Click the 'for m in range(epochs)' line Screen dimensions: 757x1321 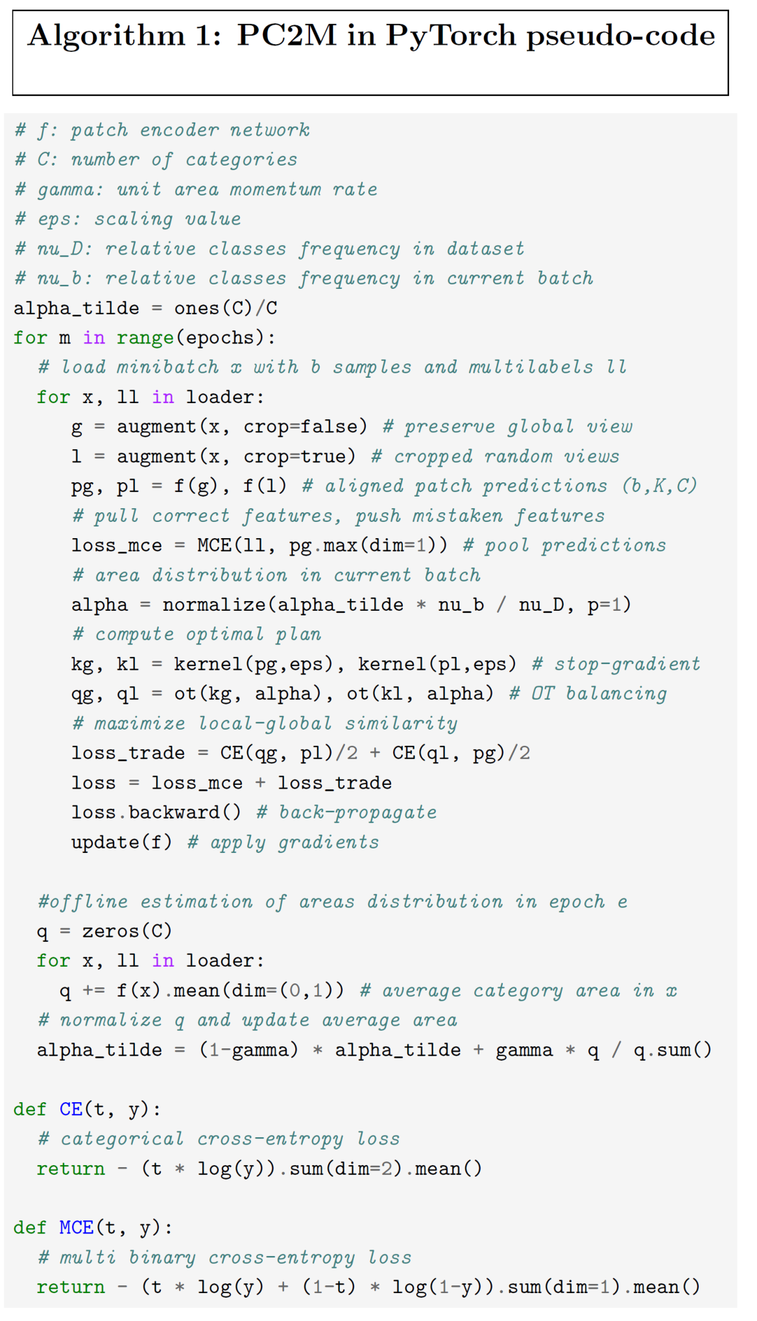pyautogui.click(x=145, y=338)
